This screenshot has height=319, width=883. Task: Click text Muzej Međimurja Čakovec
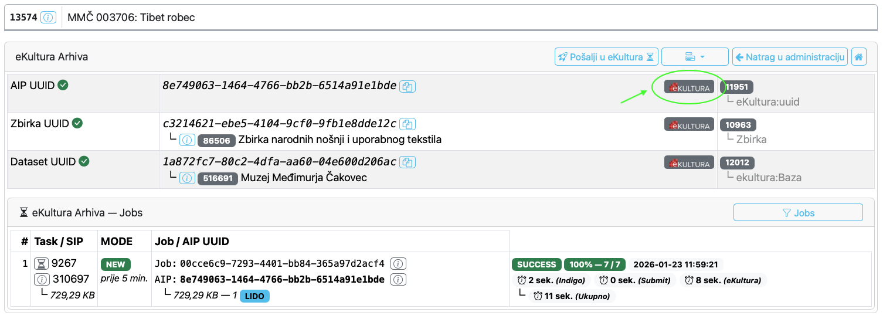point(304,177)
